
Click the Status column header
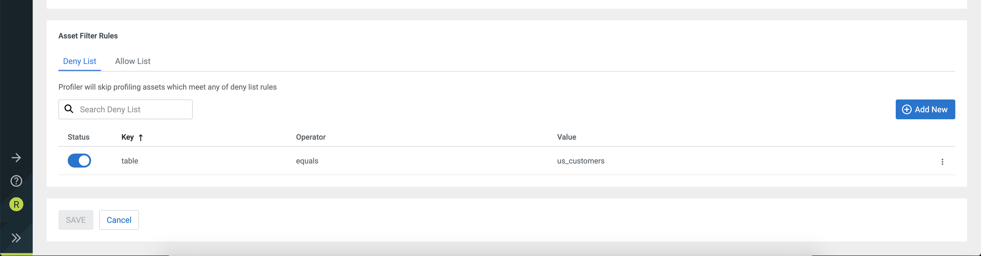pos(79,137)
